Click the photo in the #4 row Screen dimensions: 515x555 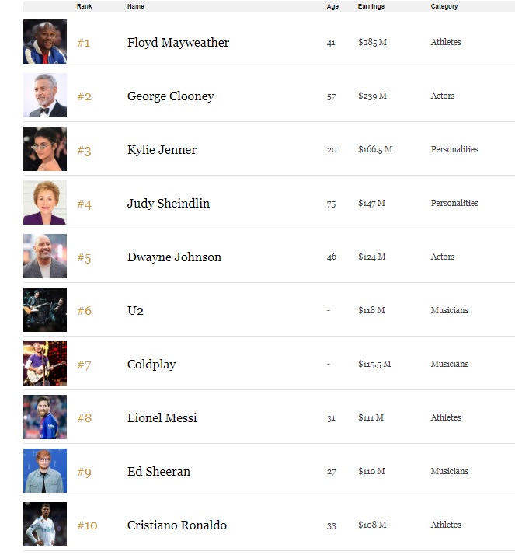click(45, 203)
